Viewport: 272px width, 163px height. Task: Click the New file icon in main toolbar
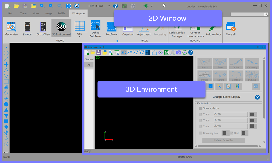[x=7, y=6]
